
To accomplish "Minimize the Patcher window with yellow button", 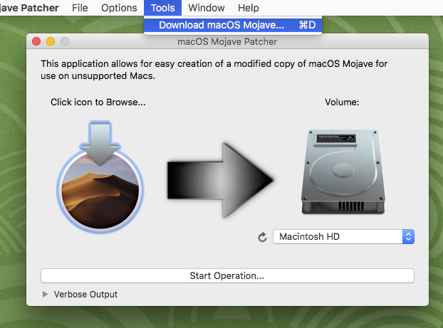I will 51,41.
